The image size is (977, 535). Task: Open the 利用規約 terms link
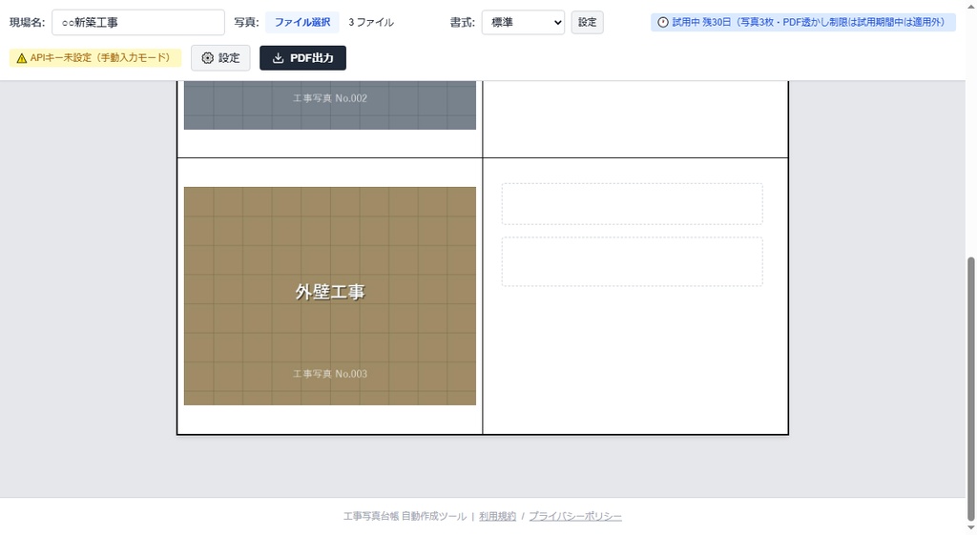coord(497,516)
